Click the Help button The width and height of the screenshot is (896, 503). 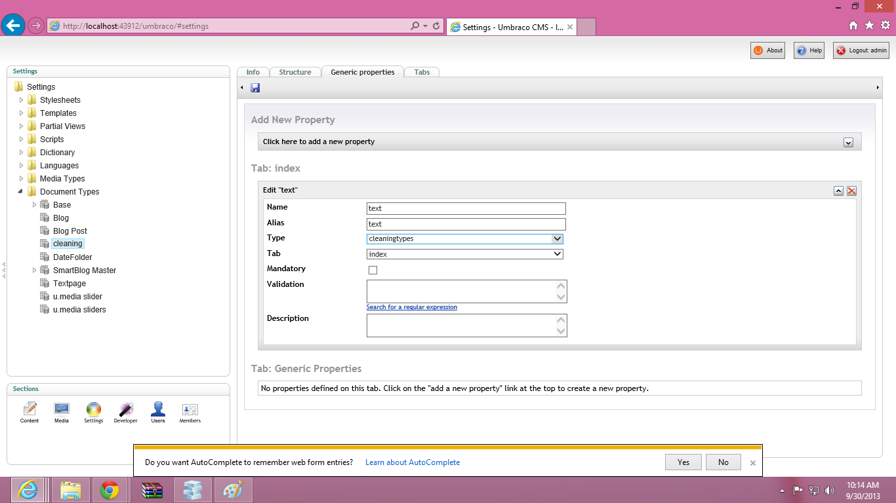[x=809, y=50]
